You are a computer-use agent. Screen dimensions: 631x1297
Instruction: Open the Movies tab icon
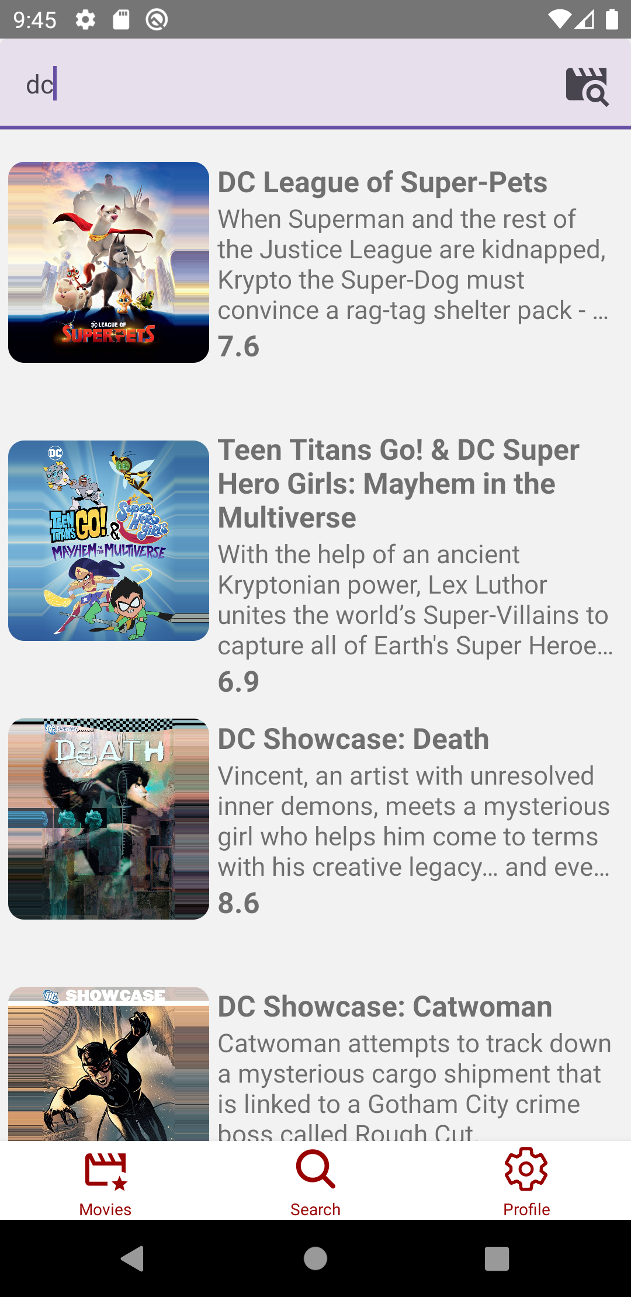106,1171
